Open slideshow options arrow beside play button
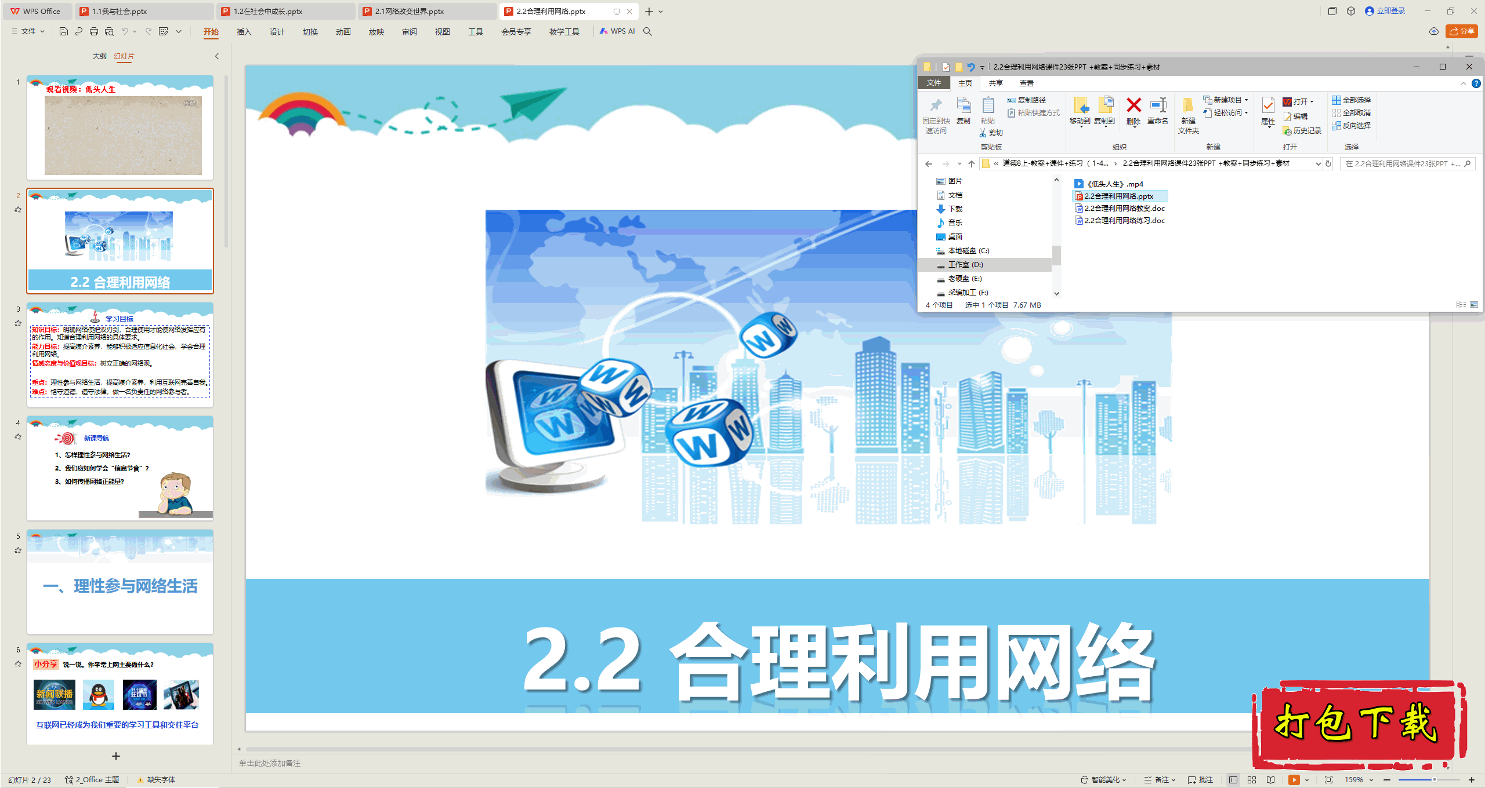The height and width of the screenshot is (788, 1485). (1306, 780)
